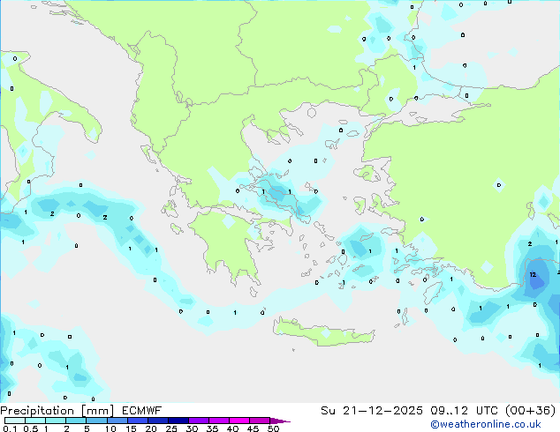560x432 pixels.
Task: Select the 5–10 mm legend color swatch
Action: point(96,421)
